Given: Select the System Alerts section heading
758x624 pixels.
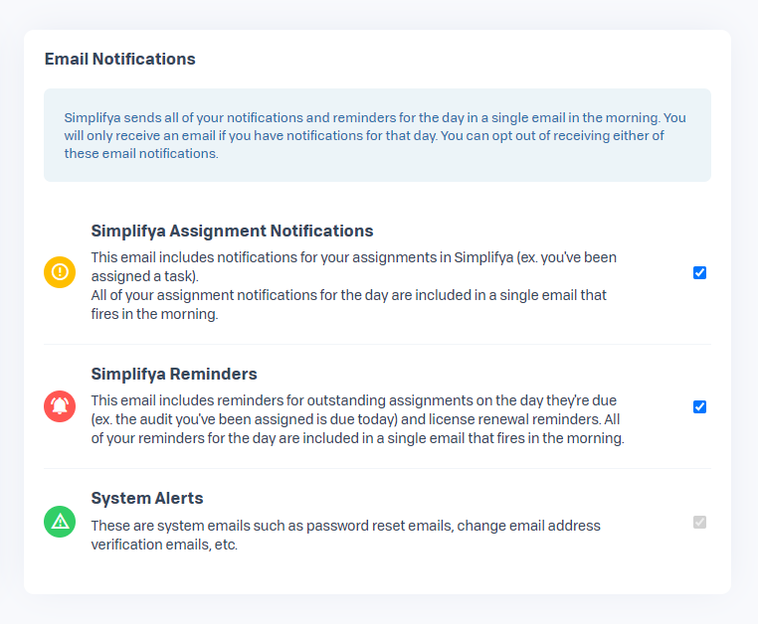Looking at the screenshot, I should coord(147,498).
